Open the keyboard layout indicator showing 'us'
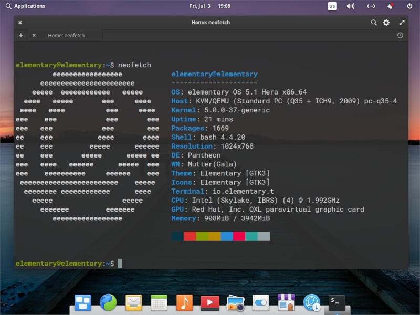The image size is (420, 315). (331, 6)
